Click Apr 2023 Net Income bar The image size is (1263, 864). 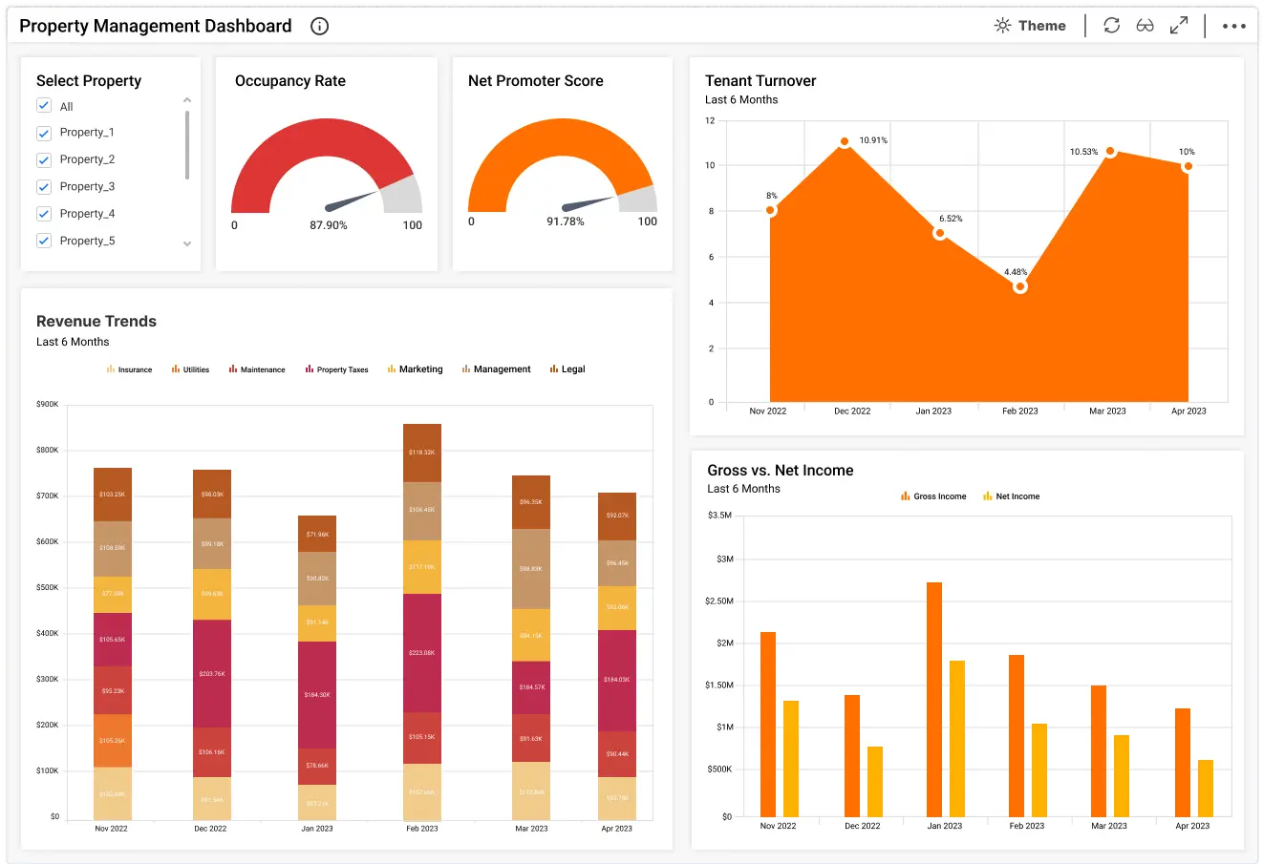click(x=1206, y=788)
